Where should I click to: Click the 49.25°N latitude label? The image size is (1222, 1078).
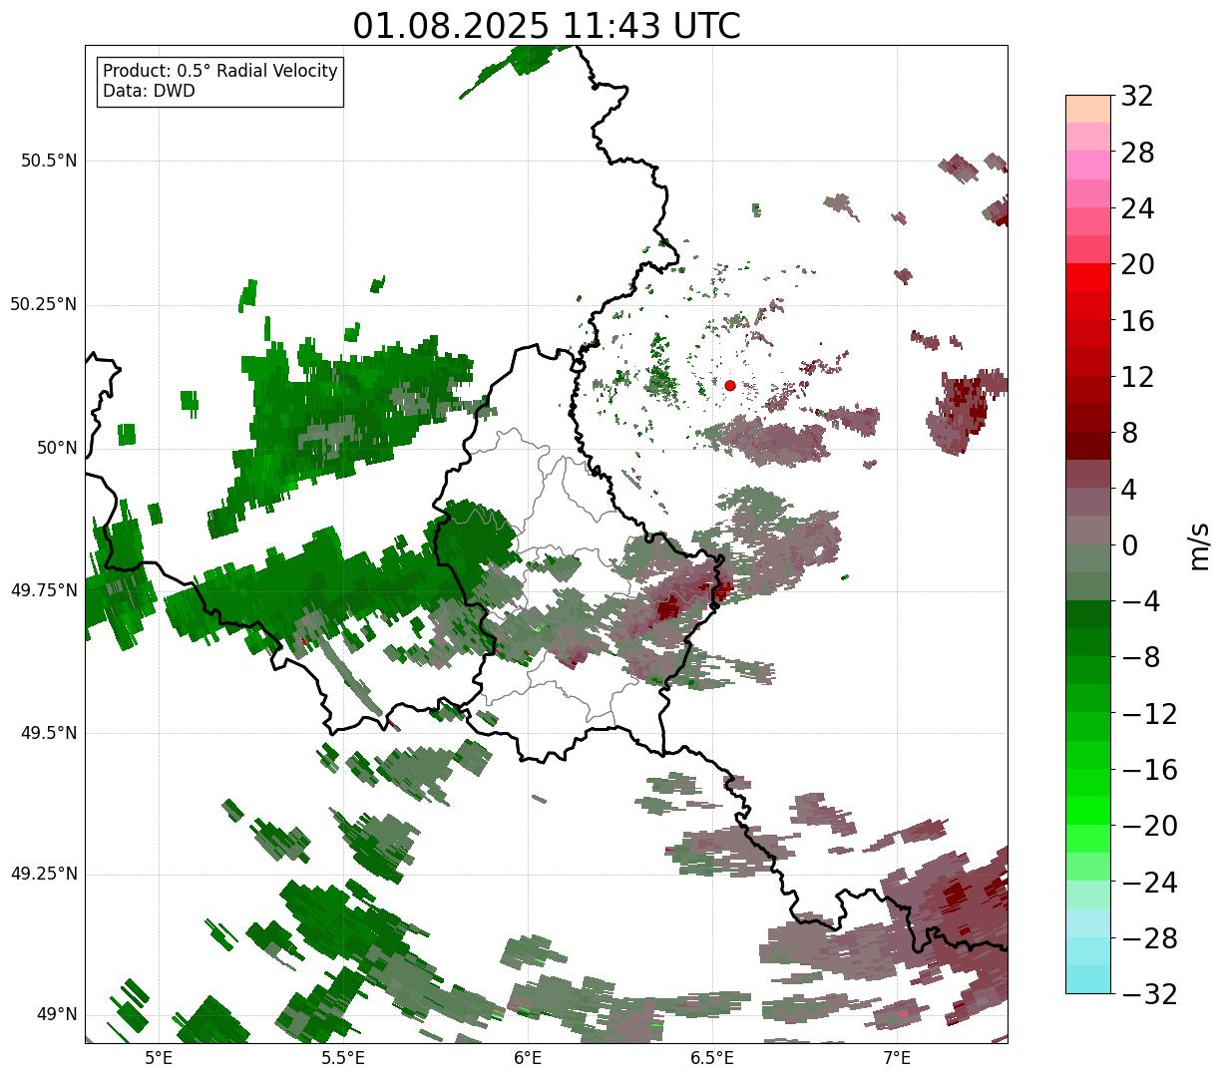click(x=43, y=874)
